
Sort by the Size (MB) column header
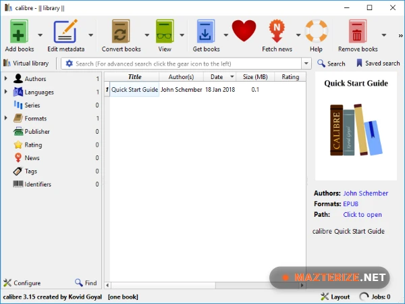(255, 77)
